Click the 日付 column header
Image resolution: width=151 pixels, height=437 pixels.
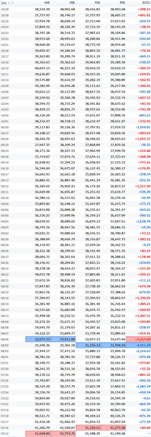point(4,3)
